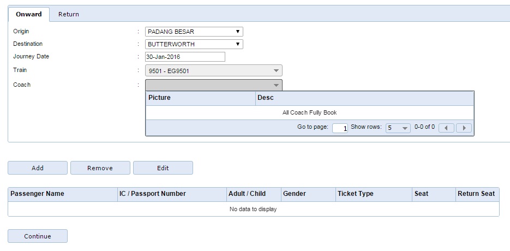510x251 pixels.
Task: Open the Show rows dropdown
Action: point(398,128)
